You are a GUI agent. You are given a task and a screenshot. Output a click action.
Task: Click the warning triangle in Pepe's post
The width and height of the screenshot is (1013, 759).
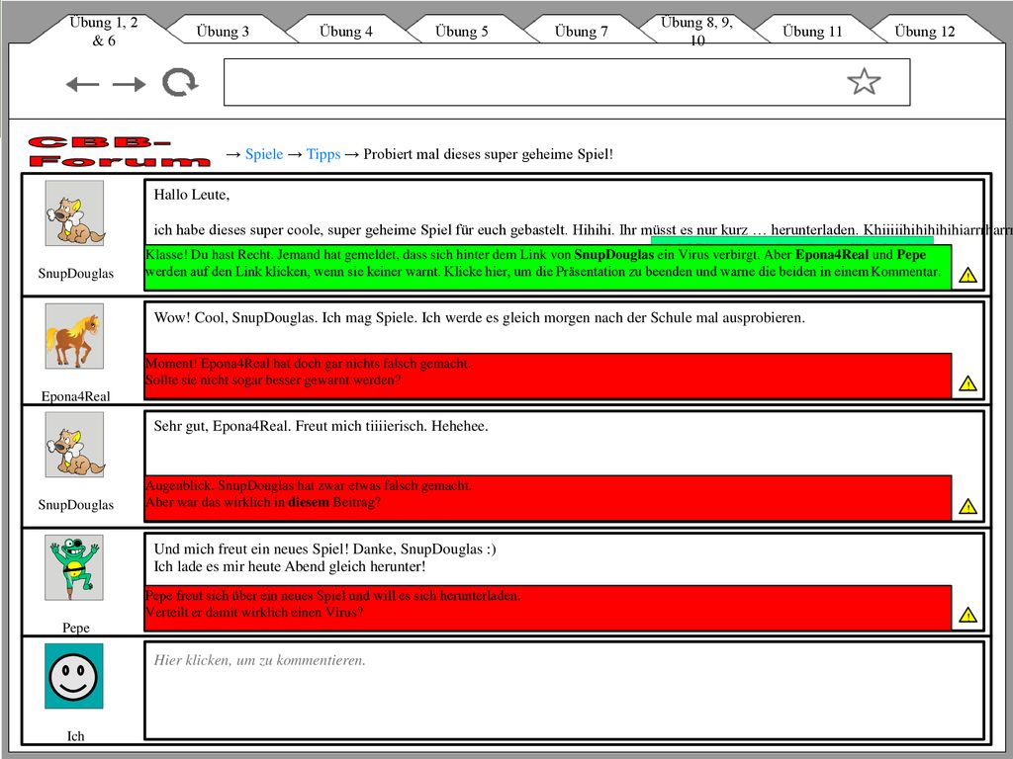pyautogui.click(x=967, y=615)
